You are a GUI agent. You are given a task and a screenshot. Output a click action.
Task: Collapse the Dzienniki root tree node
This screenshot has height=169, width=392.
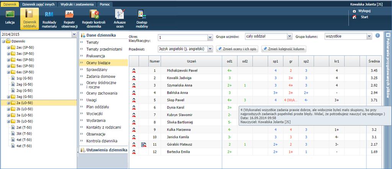[x=3, y=41]
